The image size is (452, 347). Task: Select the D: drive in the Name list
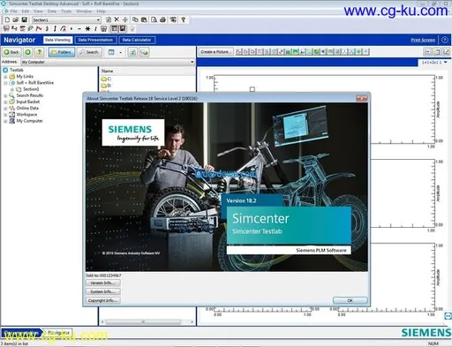[106, 86]
